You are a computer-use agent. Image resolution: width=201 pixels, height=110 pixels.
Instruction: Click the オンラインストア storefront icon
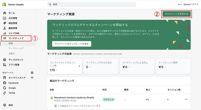click(x=5, y=78)
